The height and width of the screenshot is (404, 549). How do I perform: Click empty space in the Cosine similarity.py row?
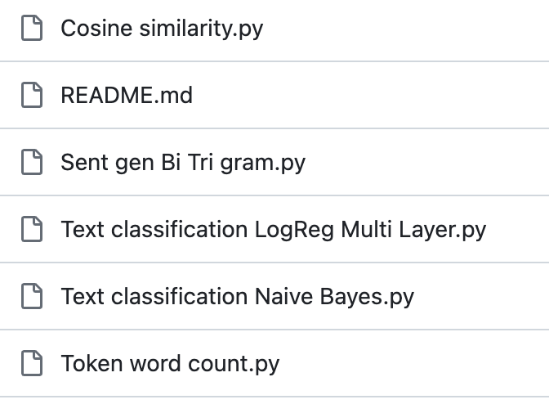pyautogui.click(x=403, y=28)
